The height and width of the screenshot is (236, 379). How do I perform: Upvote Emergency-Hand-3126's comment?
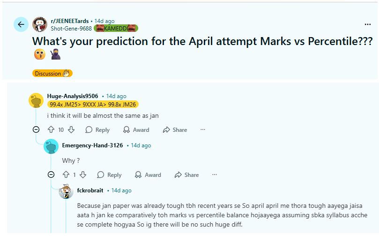click(x=66, y=175)
